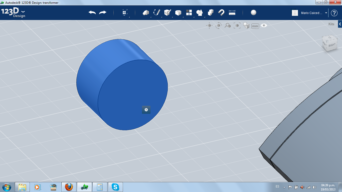This screenshot has height=192, width=342.
Task: Click the ES language indicator
Action: tap(277, 186)
